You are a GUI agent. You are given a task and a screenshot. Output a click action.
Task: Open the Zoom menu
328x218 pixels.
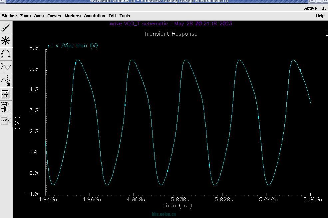25,16
